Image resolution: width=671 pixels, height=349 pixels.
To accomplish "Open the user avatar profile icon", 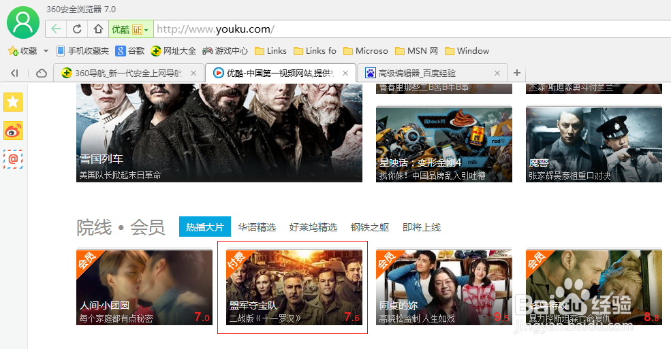I will (x=23, y=22).
